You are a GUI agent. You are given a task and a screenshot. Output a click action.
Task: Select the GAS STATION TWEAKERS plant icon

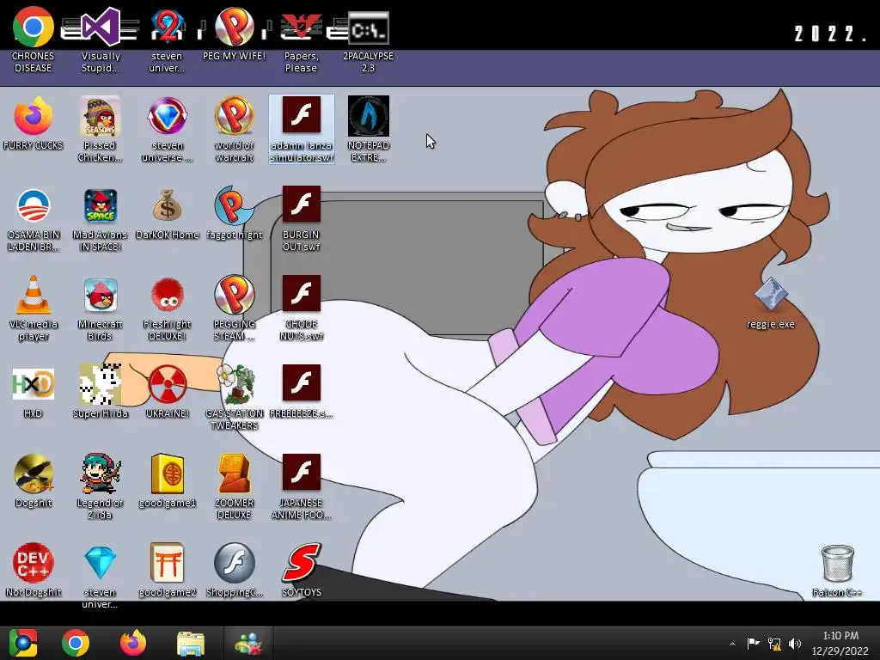coord(234,384)
